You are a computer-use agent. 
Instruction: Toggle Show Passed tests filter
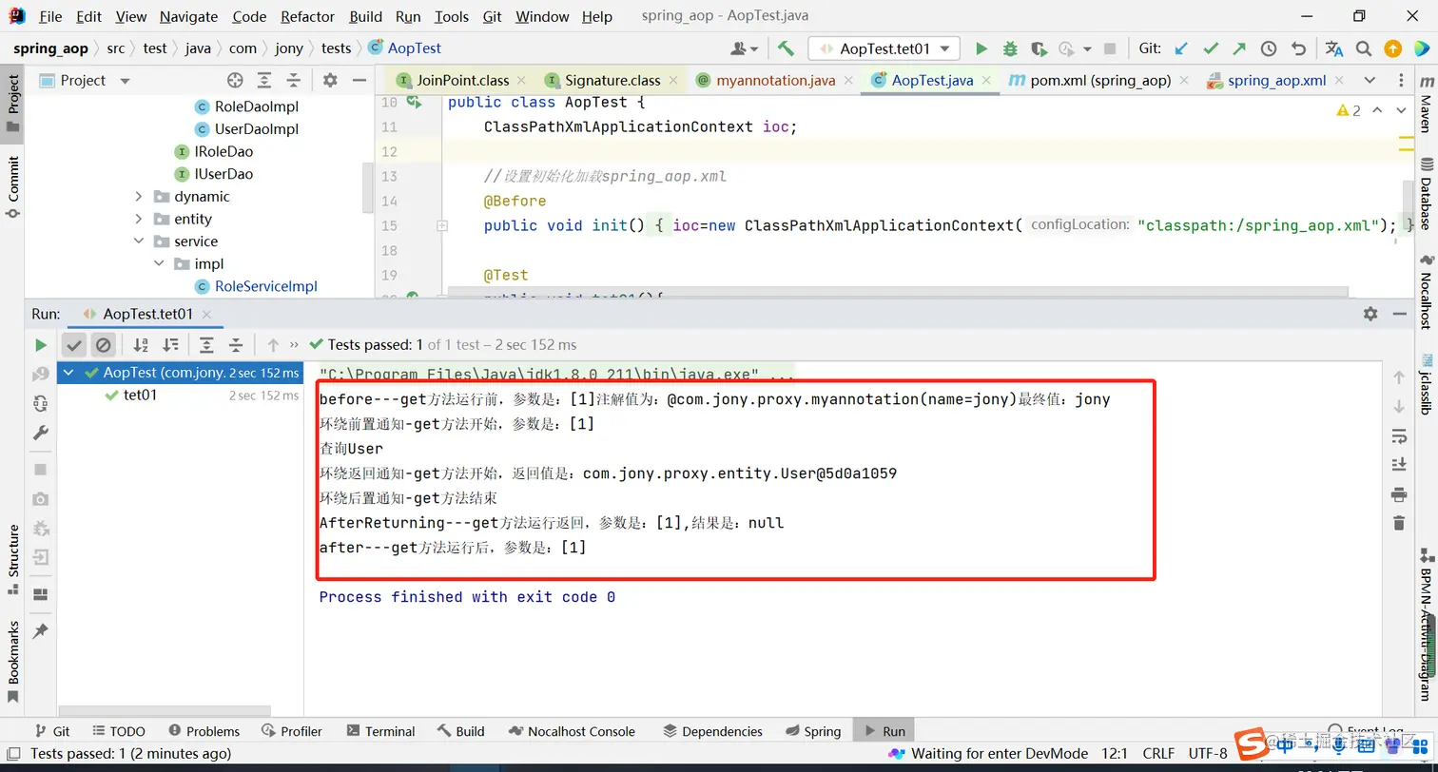click(x=74, y=345)
